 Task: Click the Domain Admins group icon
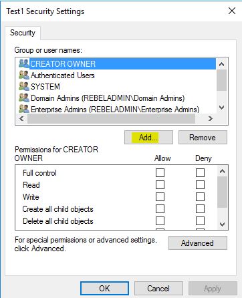click(x=24, y=98)
